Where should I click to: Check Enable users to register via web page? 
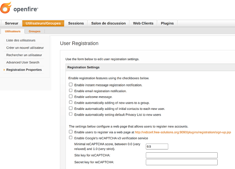pyautogui.click(x=70, y=132)
